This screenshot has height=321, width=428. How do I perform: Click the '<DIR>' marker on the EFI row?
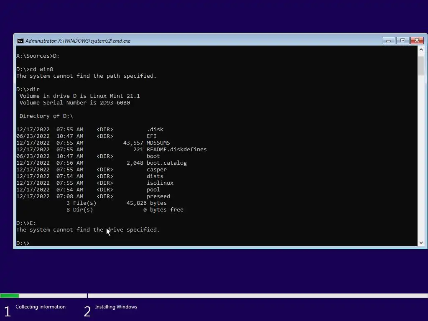click(x=105, y=136)
